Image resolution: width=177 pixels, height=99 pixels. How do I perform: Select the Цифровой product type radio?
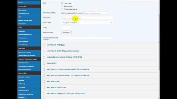[x=62, y=3]
